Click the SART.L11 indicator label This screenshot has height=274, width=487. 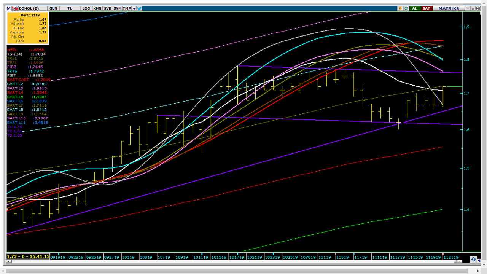click(x=16, y=123)
